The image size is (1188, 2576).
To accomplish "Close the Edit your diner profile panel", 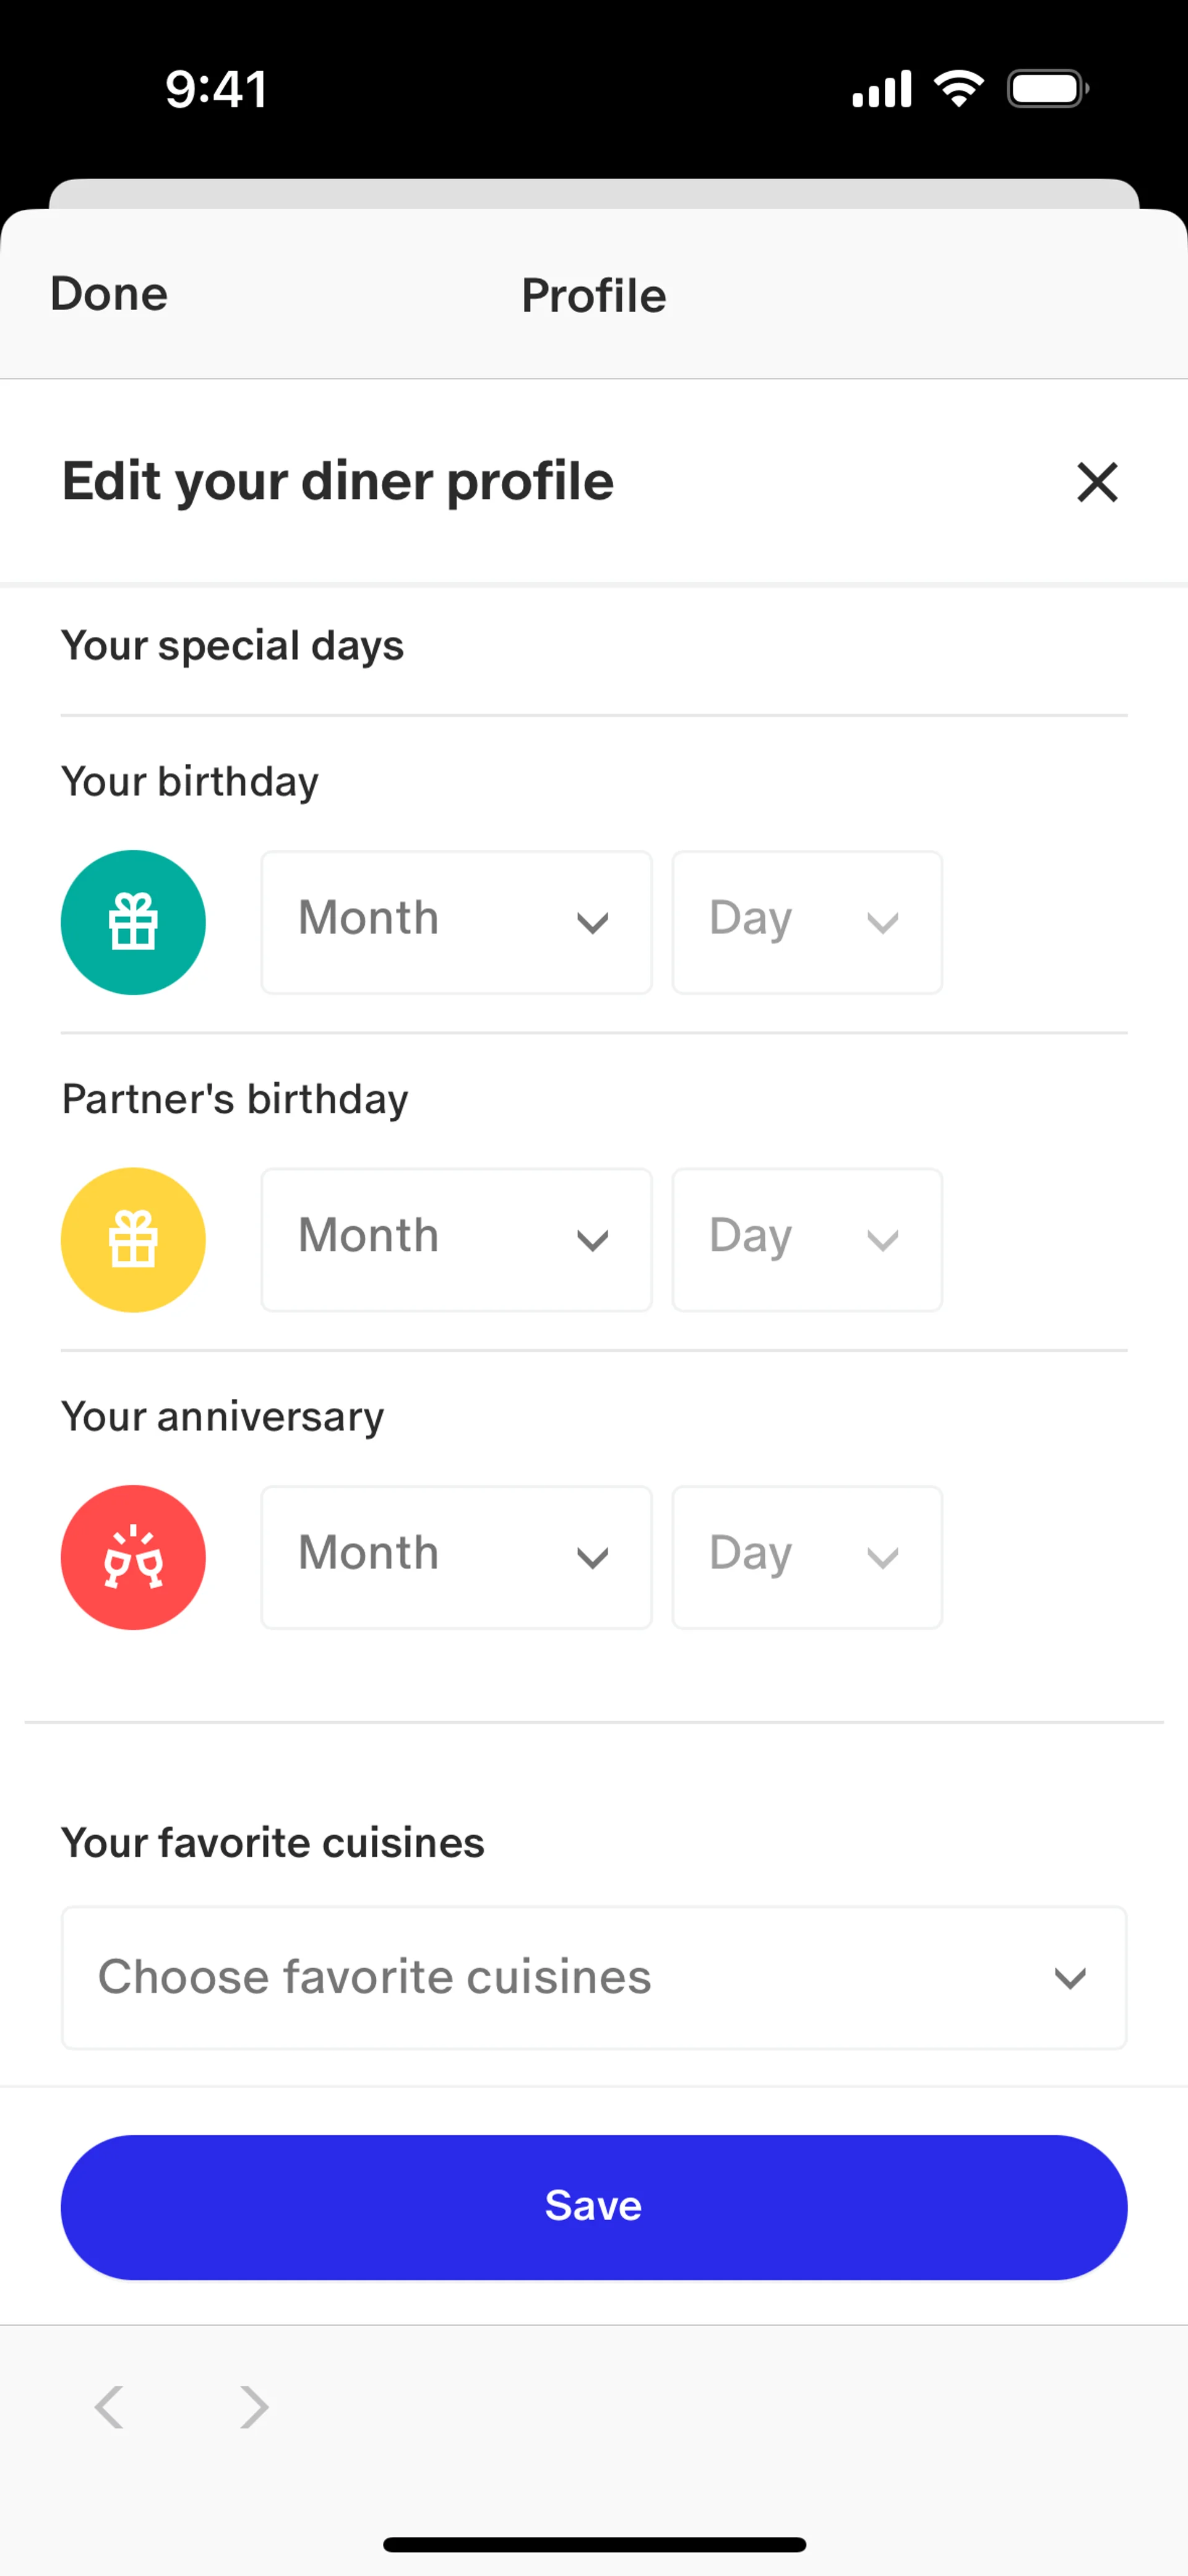I will pyautogui.click(x=1097, y=482).
